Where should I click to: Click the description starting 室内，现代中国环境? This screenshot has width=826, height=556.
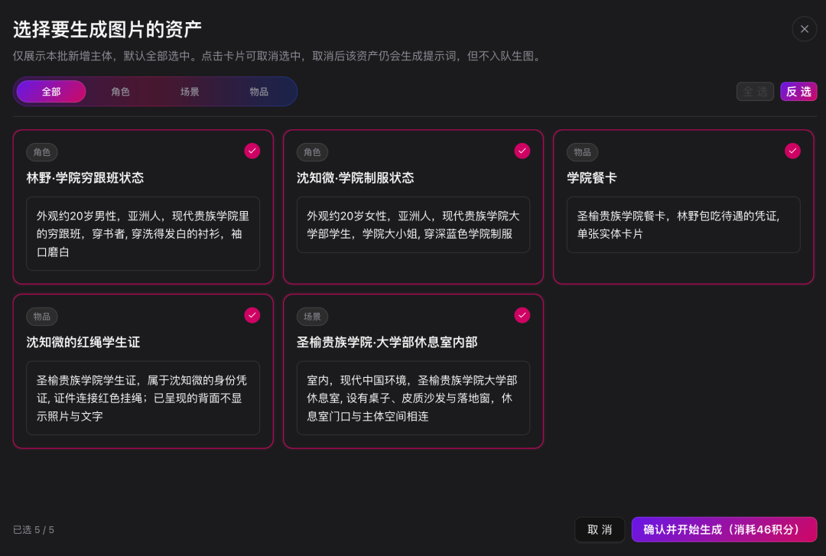[x=413, y=398]
